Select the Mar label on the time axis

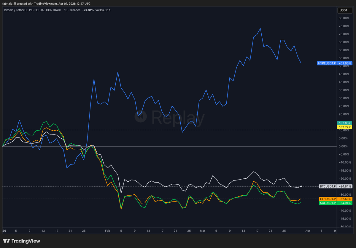click(202, 231)
